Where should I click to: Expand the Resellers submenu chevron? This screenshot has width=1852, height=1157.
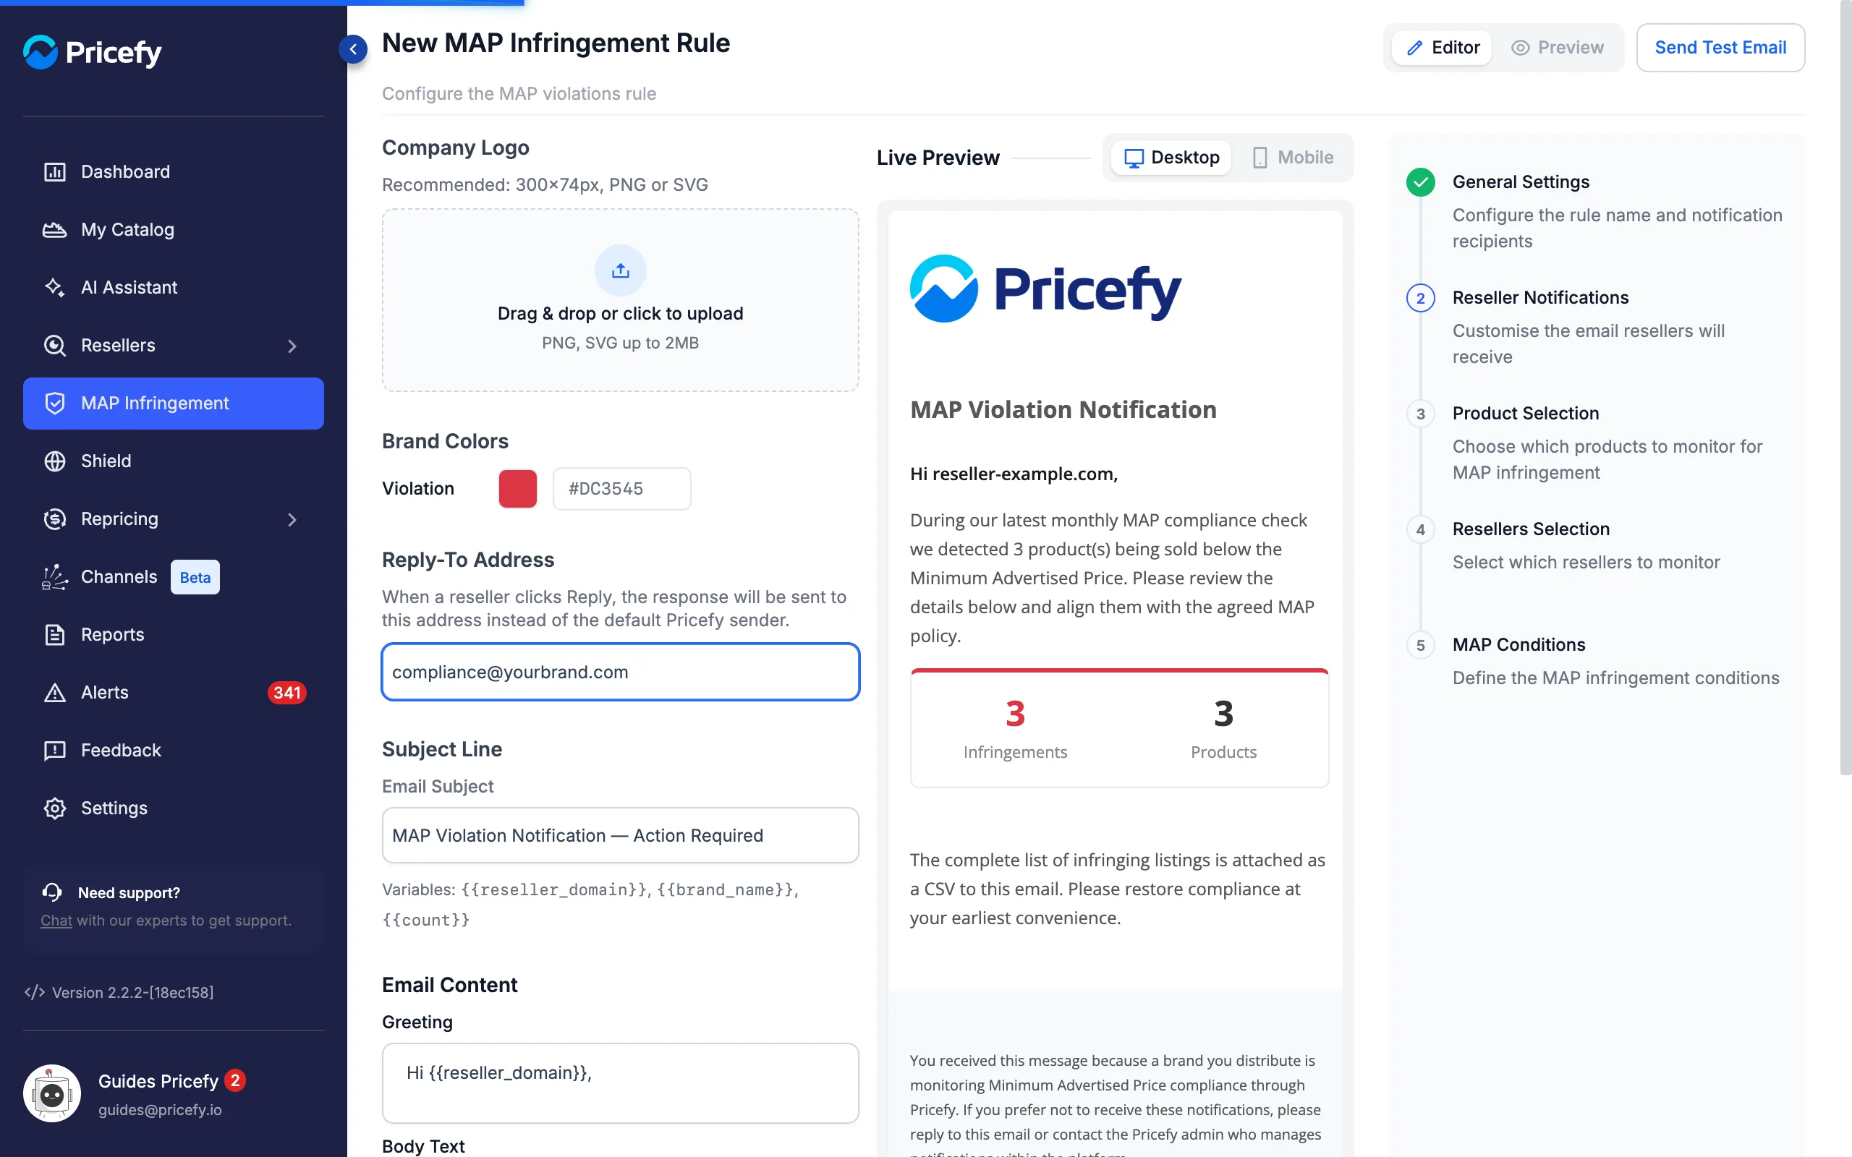pyautogui.click(x=292, y=346)
